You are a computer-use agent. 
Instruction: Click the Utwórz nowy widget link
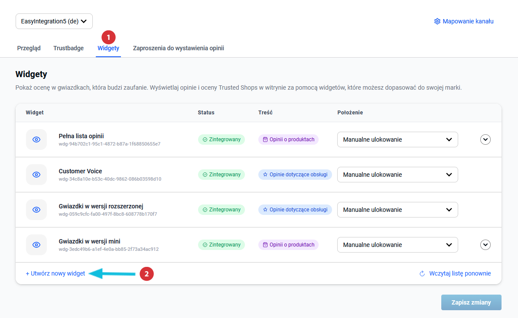tap(55, 274)
